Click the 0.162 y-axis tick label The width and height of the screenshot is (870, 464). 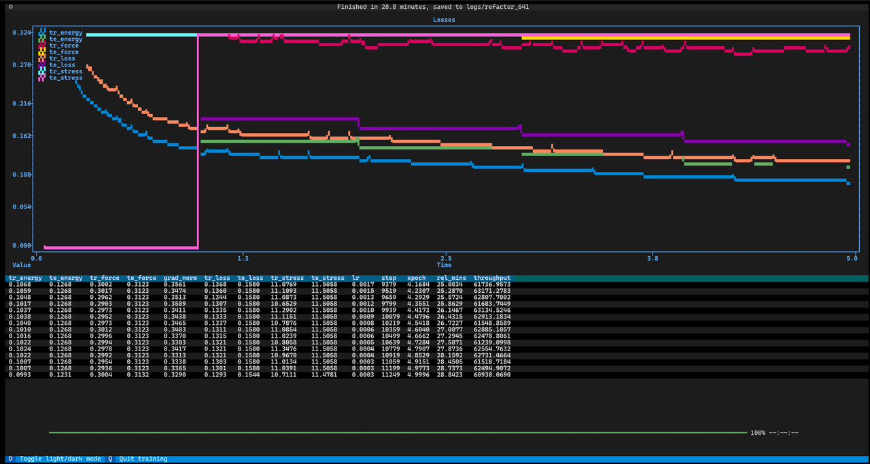(22, 136)
